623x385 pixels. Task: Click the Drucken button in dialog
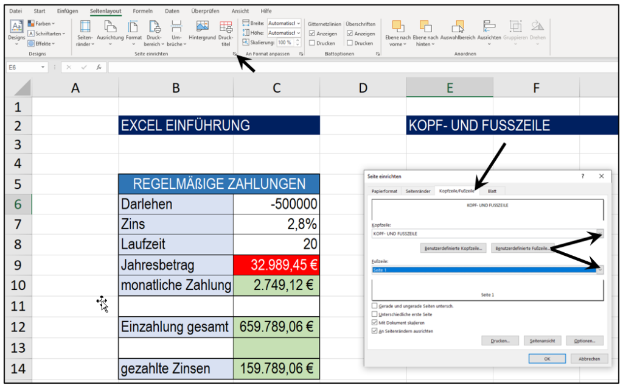(x=500, y=341)
